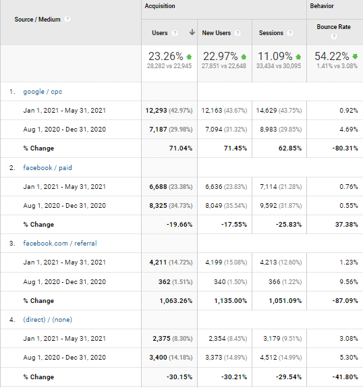Select the Behavior group header
363x388 pixels.
[322, 6]
